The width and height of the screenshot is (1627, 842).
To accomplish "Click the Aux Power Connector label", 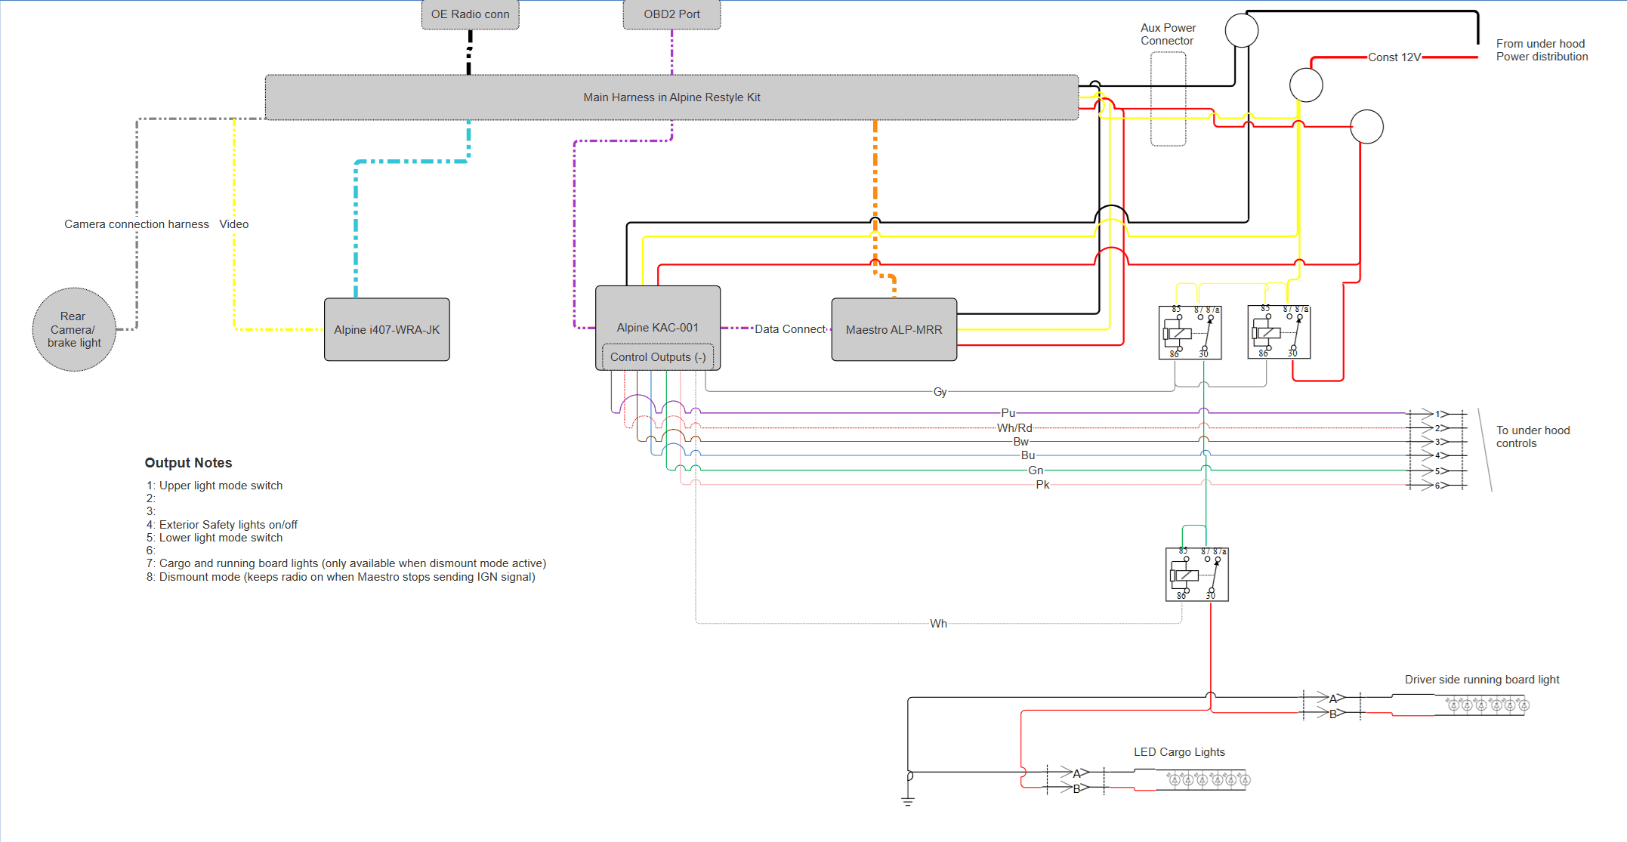I will pyautogui.click(x=1168, y=35).
